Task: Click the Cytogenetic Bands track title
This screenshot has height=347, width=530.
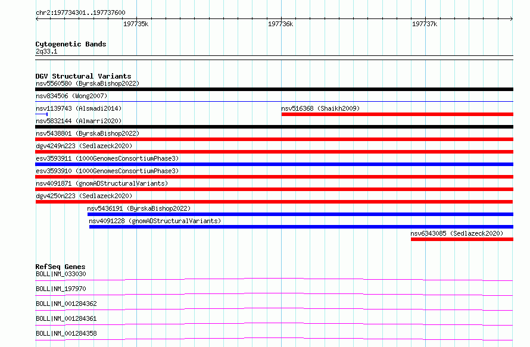Action: click(x=71, y=44)
